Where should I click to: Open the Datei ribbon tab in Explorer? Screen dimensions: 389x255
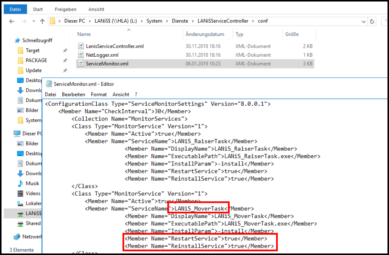(x=15, y=9)
